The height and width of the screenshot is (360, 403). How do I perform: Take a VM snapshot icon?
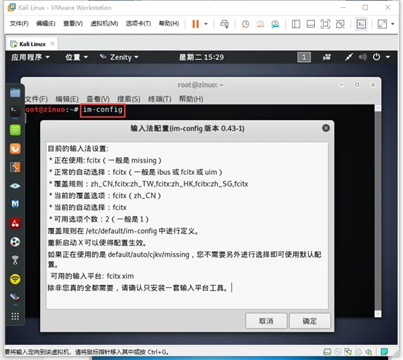click(245, 24)
